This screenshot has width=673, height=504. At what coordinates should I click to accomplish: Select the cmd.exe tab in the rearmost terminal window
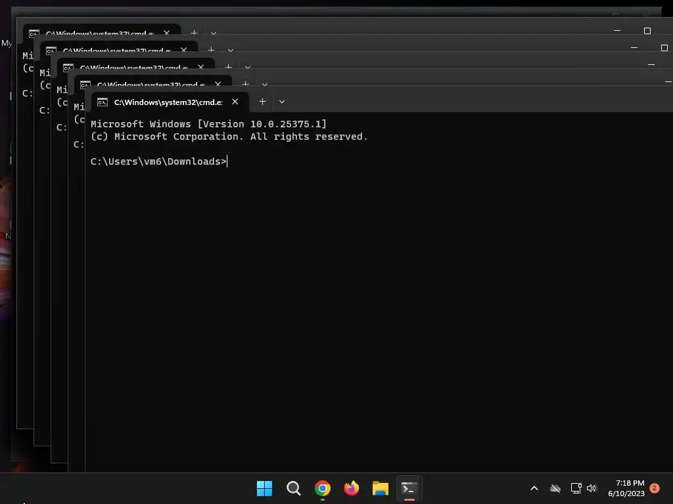point(99,33)
